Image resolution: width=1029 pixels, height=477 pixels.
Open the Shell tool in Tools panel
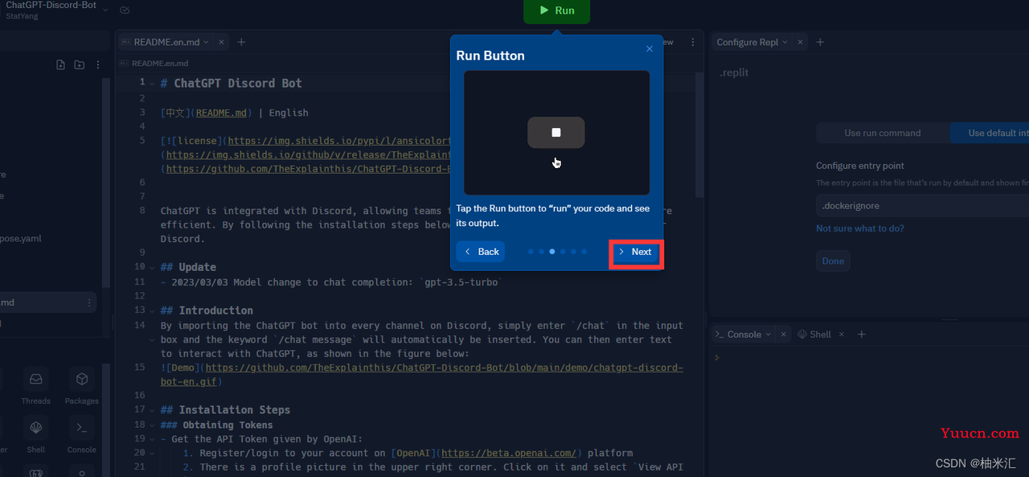(35, 434)
